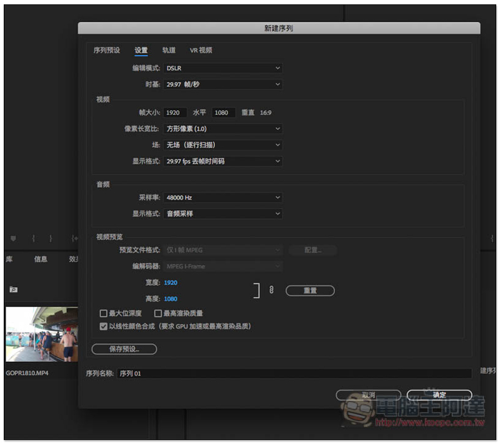Click the 序列名称 text field

point(294,373)
